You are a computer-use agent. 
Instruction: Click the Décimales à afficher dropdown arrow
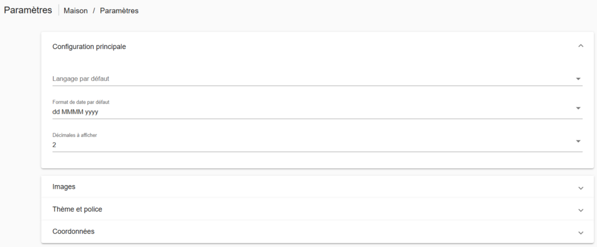click(578, 141)
